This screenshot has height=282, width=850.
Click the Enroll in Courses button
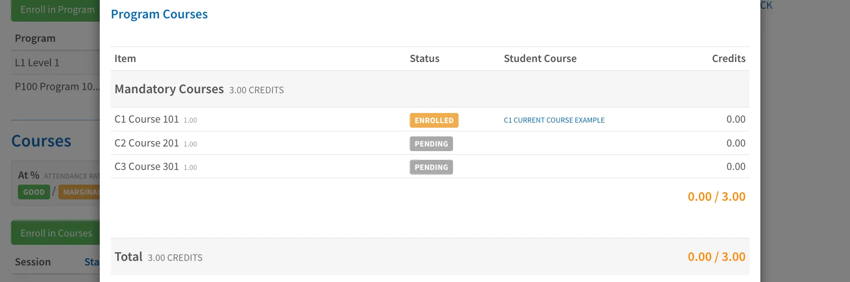point(56,233)
